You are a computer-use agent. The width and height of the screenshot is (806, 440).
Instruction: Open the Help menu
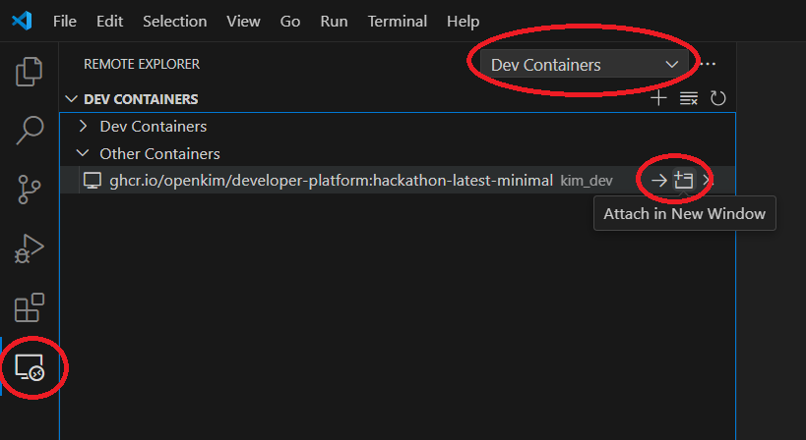tap(464, 21)
